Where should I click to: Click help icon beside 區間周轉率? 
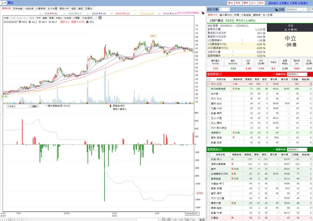tap(233, 56)
